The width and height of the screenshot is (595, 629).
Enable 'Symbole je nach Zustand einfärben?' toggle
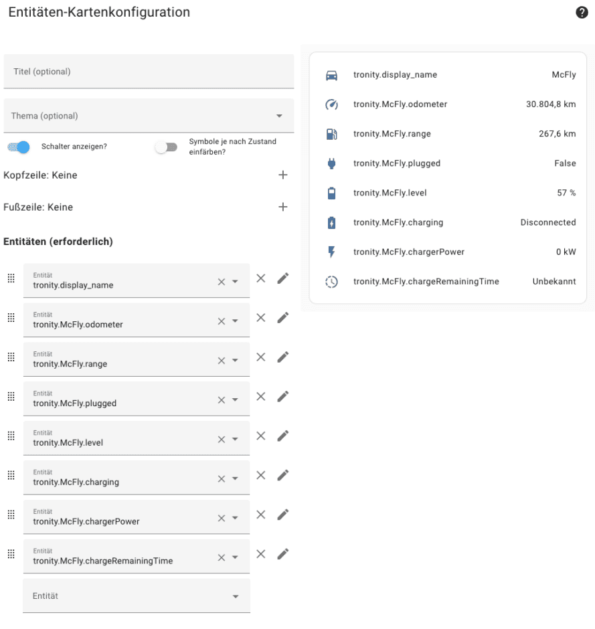(x=166, y=147)
